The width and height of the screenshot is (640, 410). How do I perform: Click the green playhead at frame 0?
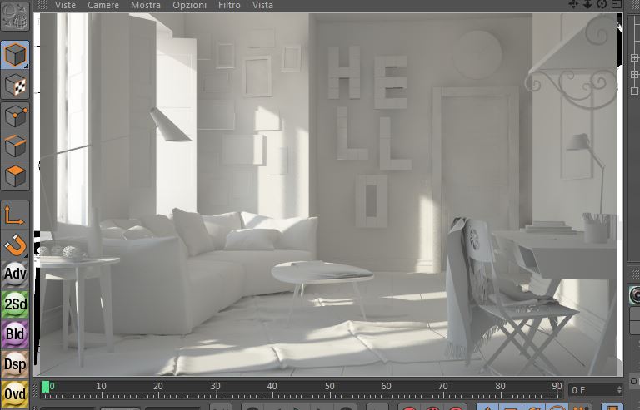[45, 387]
